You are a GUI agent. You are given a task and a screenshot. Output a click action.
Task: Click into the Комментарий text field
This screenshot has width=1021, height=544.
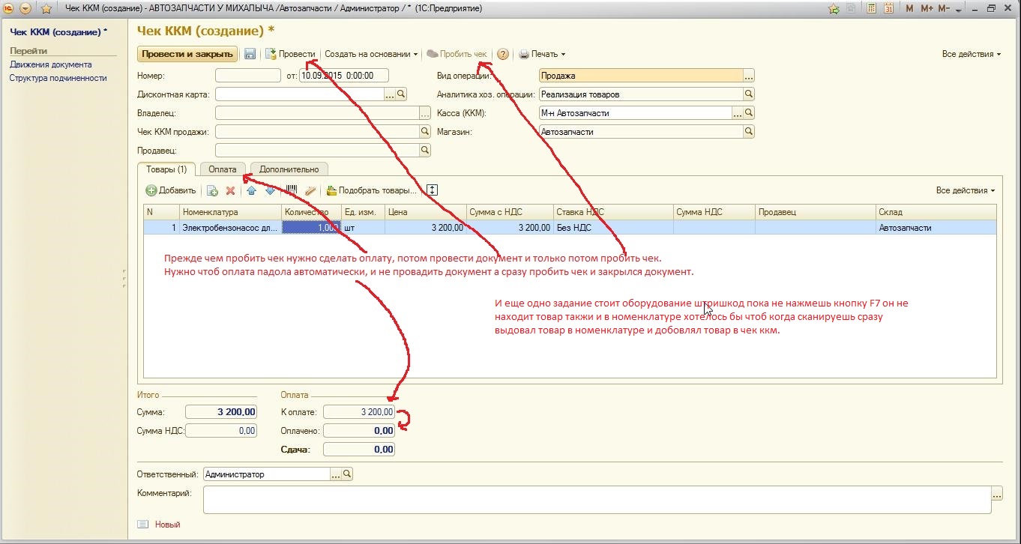point(596,500)
